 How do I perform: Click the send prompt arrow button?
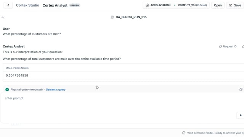241,115
